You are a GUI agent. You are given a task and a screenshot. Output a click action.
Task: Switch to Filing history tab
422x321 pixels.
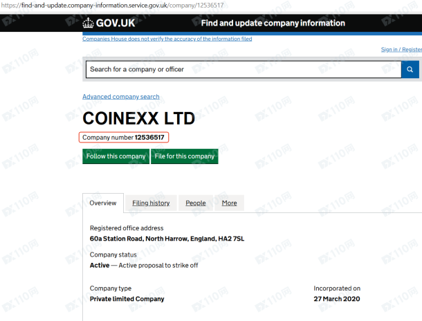[151, 203]
